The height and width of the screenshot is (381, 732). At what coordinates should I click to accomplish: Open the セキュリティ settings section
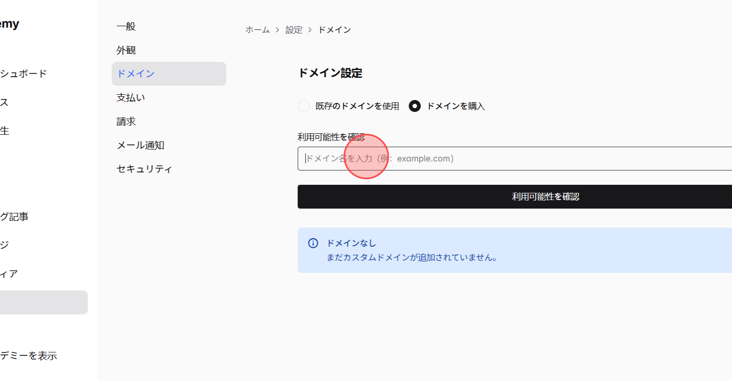tap(144, 169)
